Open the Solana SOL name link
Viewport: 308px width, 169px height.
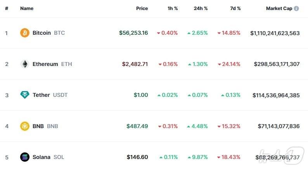[x=42, y=157]
